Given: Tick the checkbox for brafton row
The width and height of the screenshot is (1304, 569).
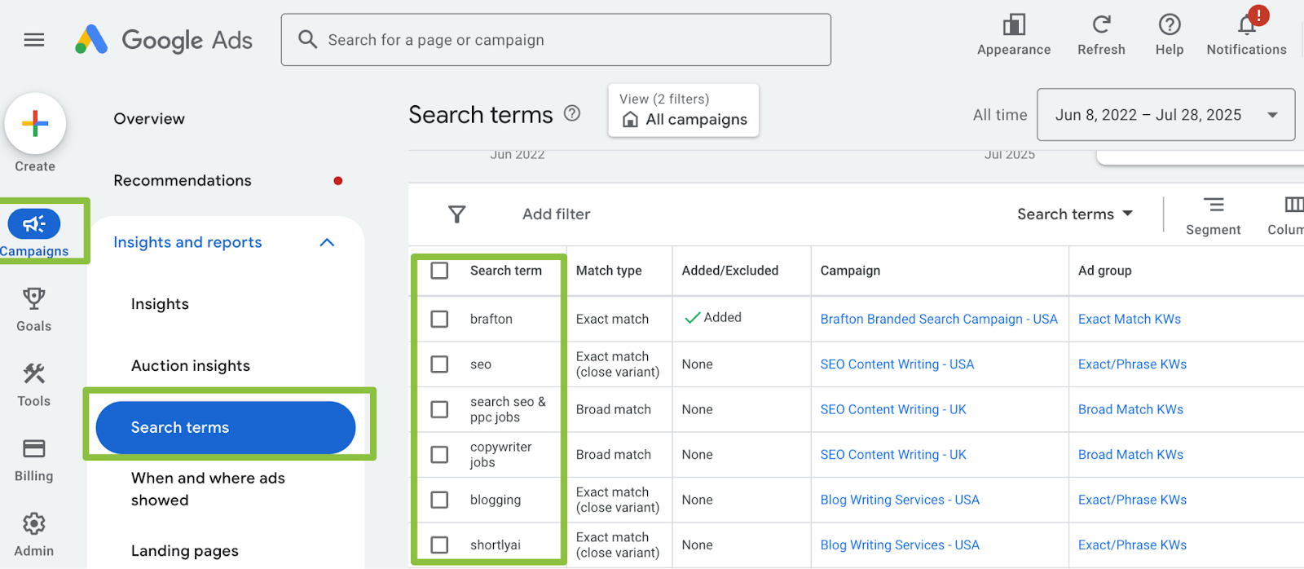Looking at the screenshot, I should tap(439, 319).
